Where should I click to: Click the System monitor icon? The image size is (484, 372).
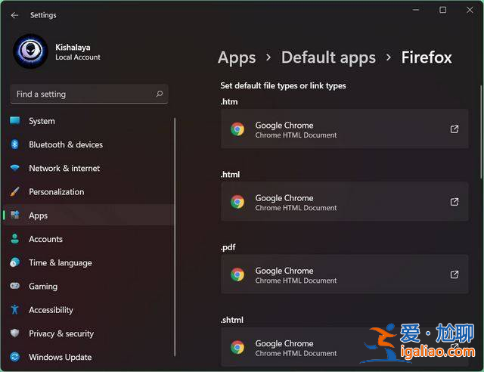[15, 121]
